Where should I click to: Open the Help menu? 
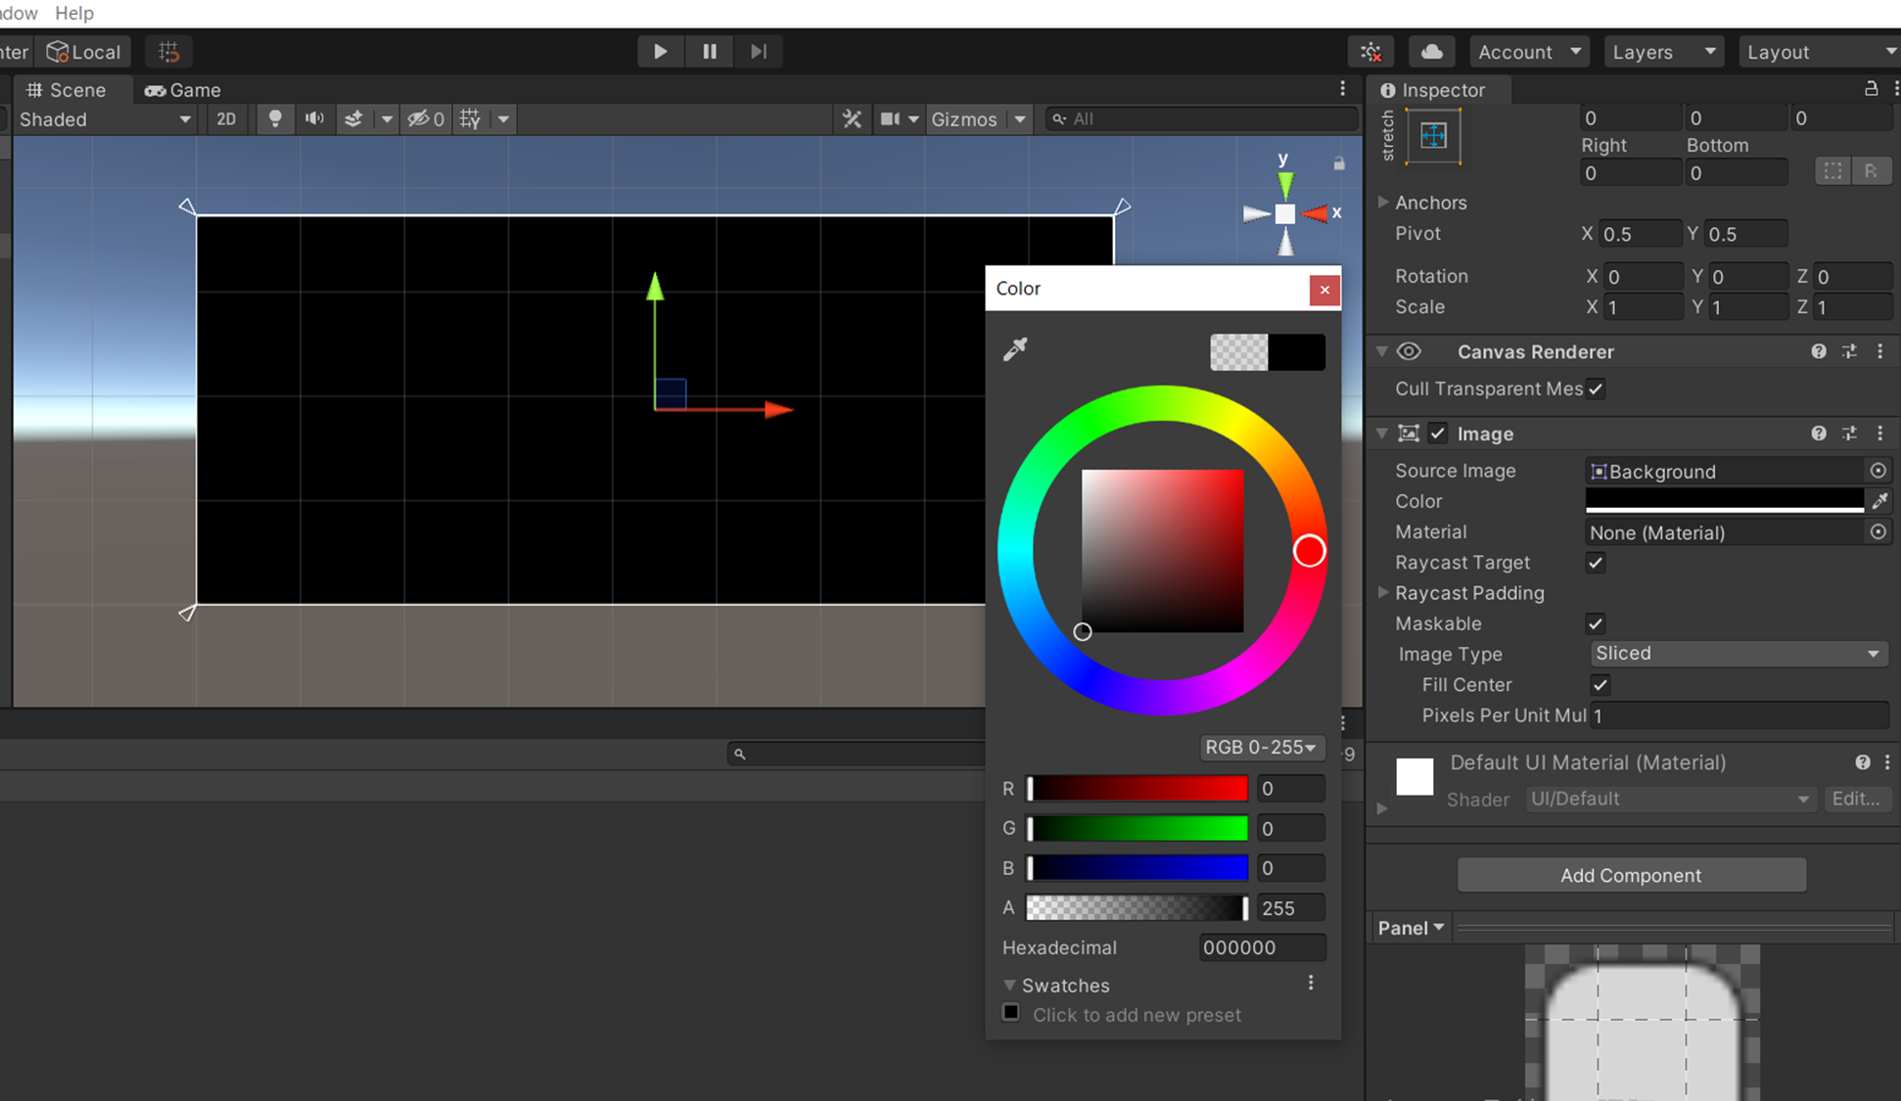(x=73, y=13)
